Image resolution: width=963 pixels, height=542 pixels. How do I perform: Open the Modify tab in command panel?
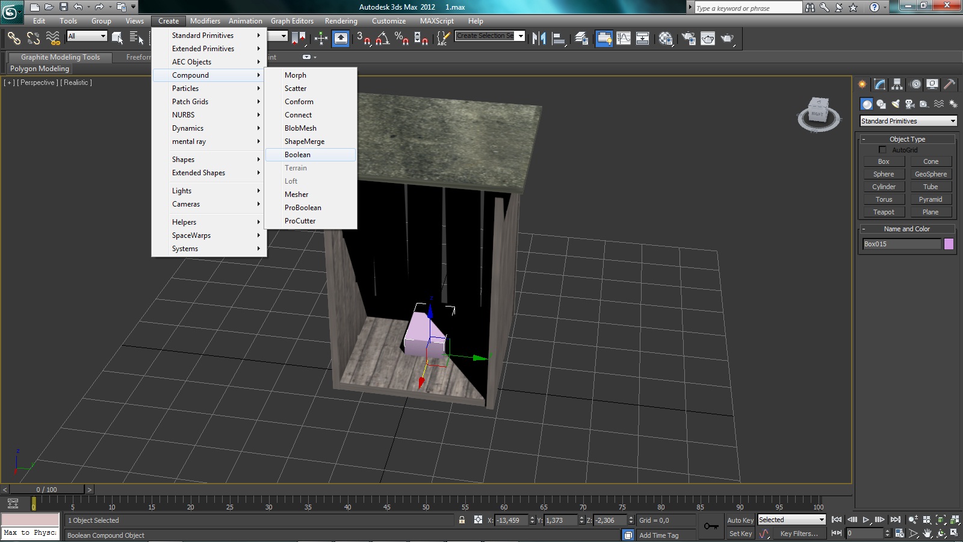pyautogui.click(x=880, y=84)
